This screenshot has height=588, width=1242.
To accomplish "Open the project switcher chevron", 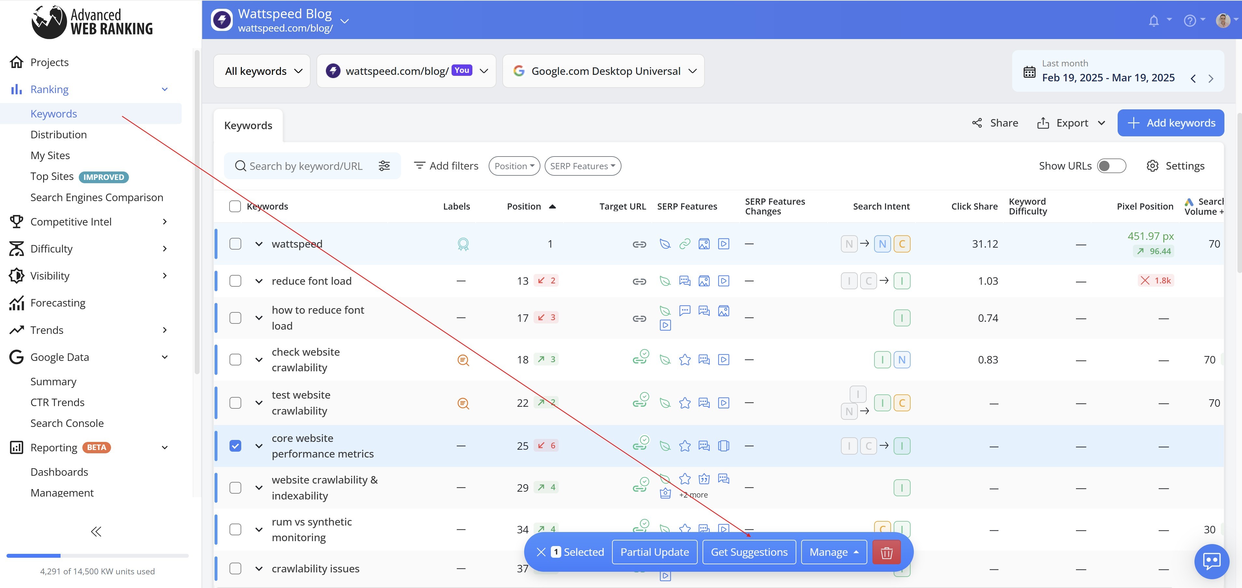I will [344, 21].
